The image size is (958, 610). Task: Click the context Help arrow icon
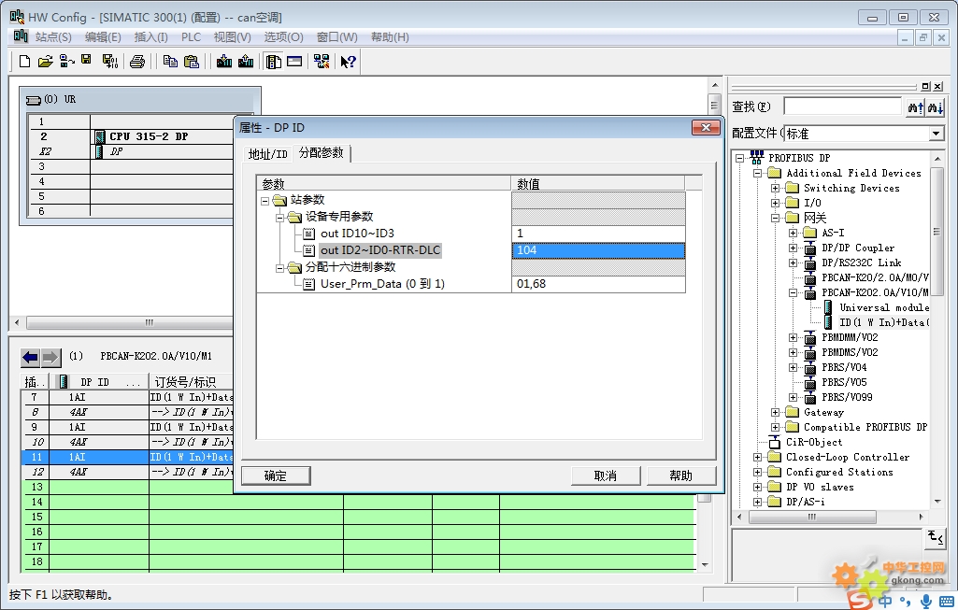pyautogui.click(x=349, y=61)
